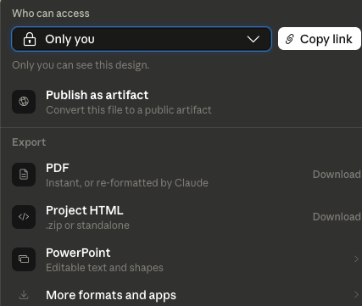The image size is (362, 306).
Task: Choose the PowerPoint export entry
Action: click(x=181, y=259)
